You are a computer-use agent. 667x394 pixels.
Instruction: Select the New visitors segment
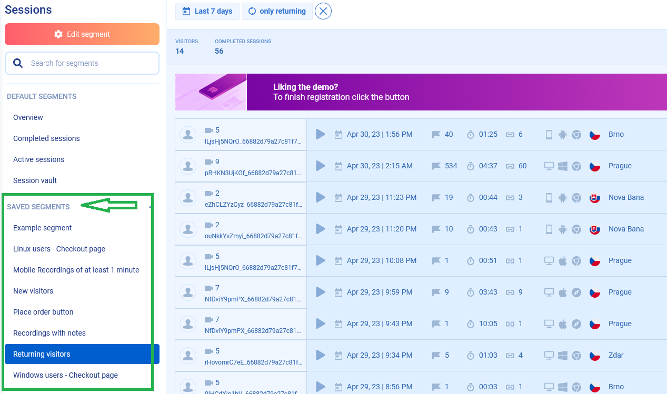[x=33, y=291]
